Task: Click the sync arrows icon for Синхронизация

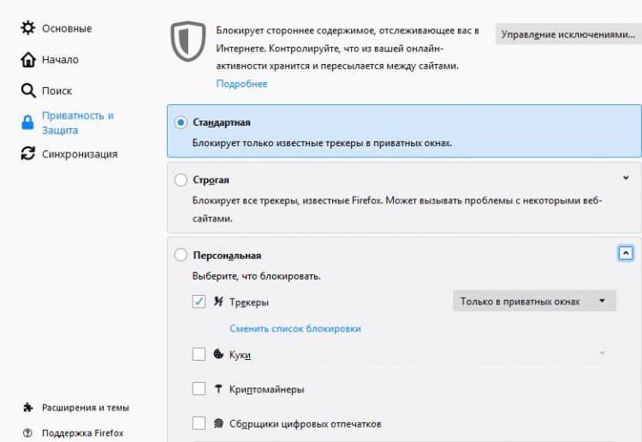Action: (x=27, y=154)
